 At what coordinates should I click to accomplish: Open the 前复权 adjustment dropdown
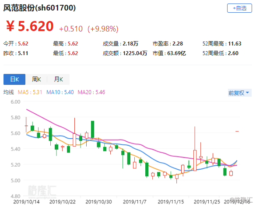pyautogui.click(x=239, y=93)
